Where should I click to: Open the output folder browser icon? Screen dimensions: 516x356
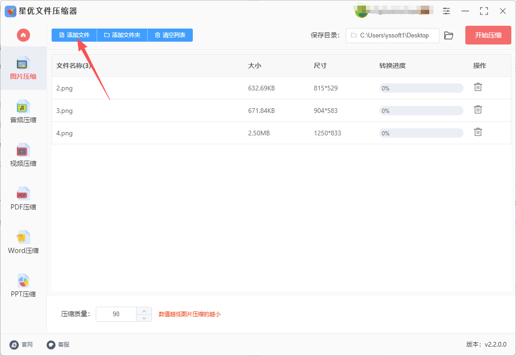point(448,35)
